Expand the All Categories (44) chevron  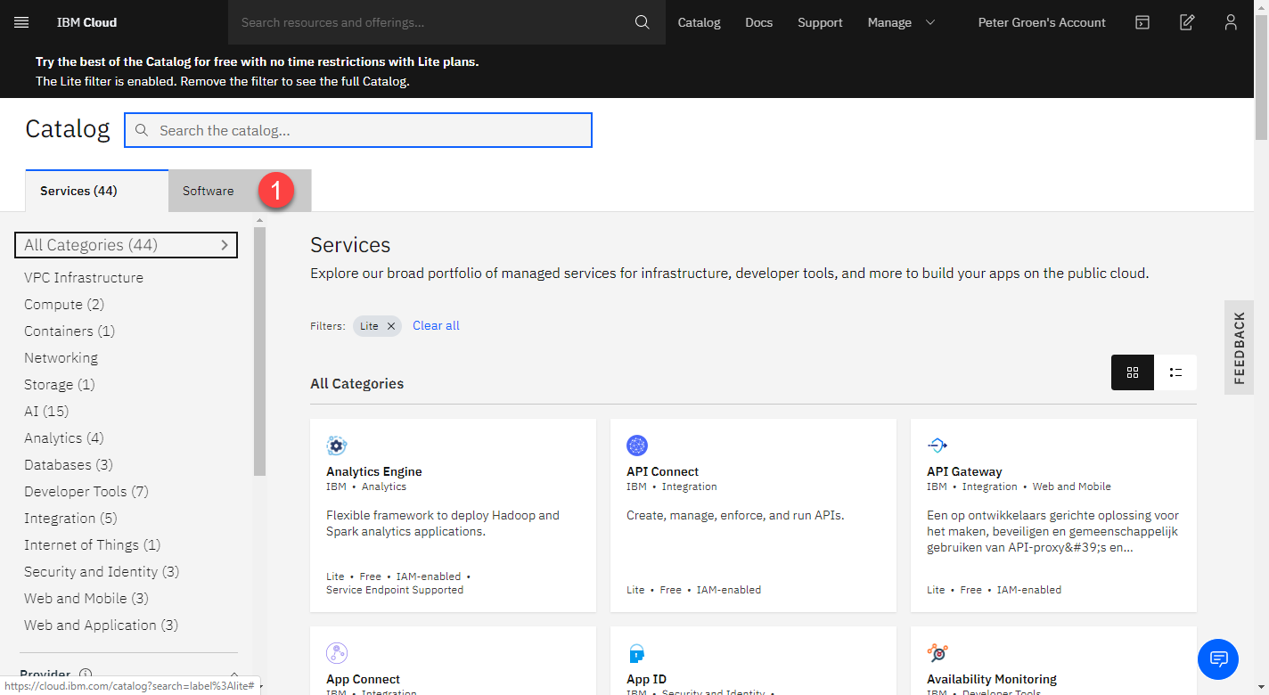coord(225,245)
